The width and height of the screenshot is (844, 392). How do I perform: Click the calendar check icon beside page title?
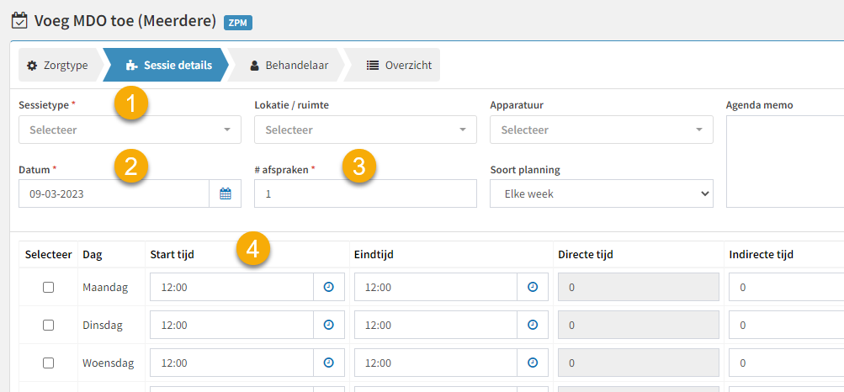[19, 22]
